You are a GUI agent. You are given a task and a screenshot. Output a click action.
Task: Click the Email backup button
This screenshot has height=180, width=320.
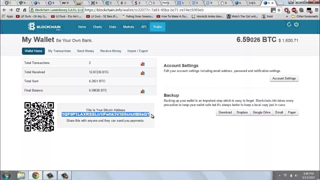coord(279,112)
